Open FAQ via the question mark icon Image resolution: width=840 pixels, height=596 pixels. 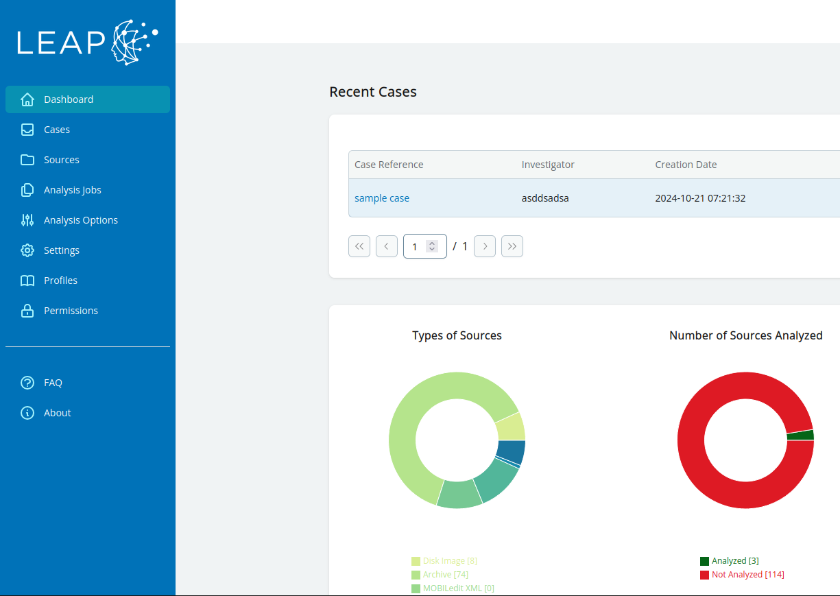(x=27, y=382)
